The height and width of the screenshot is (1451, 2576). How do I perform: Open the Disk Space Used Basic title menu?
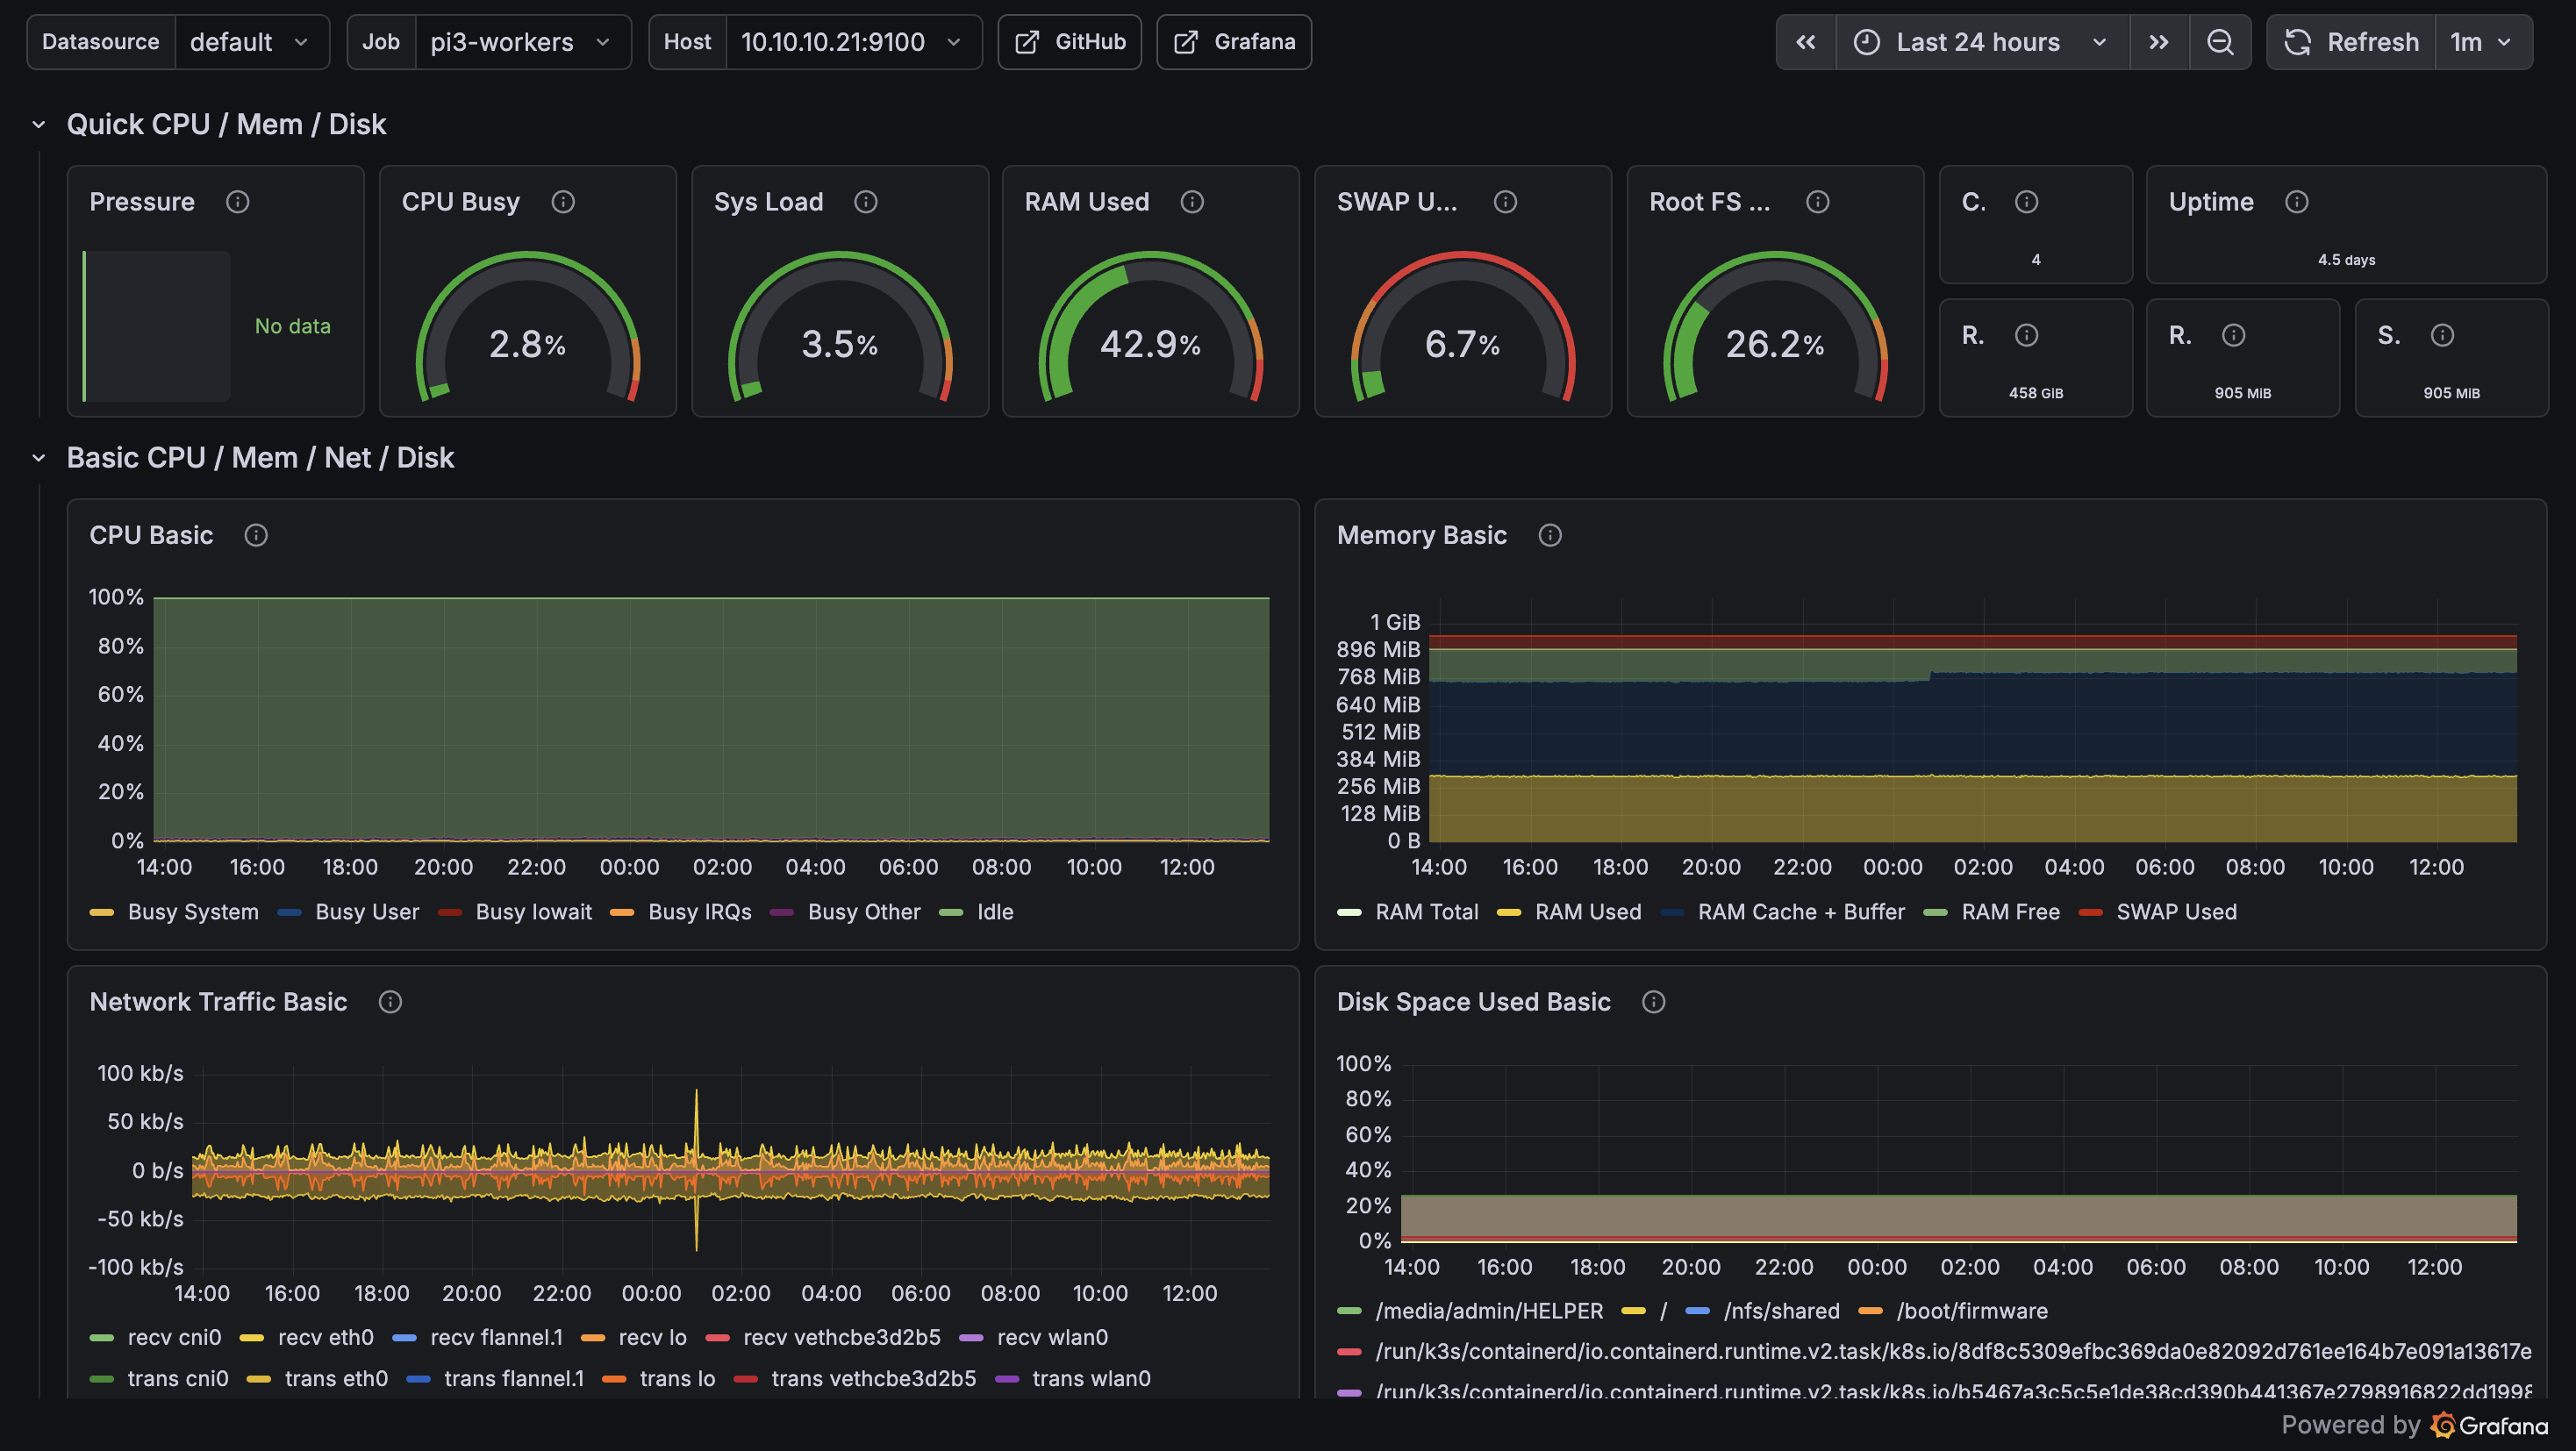[1473, 1002]
